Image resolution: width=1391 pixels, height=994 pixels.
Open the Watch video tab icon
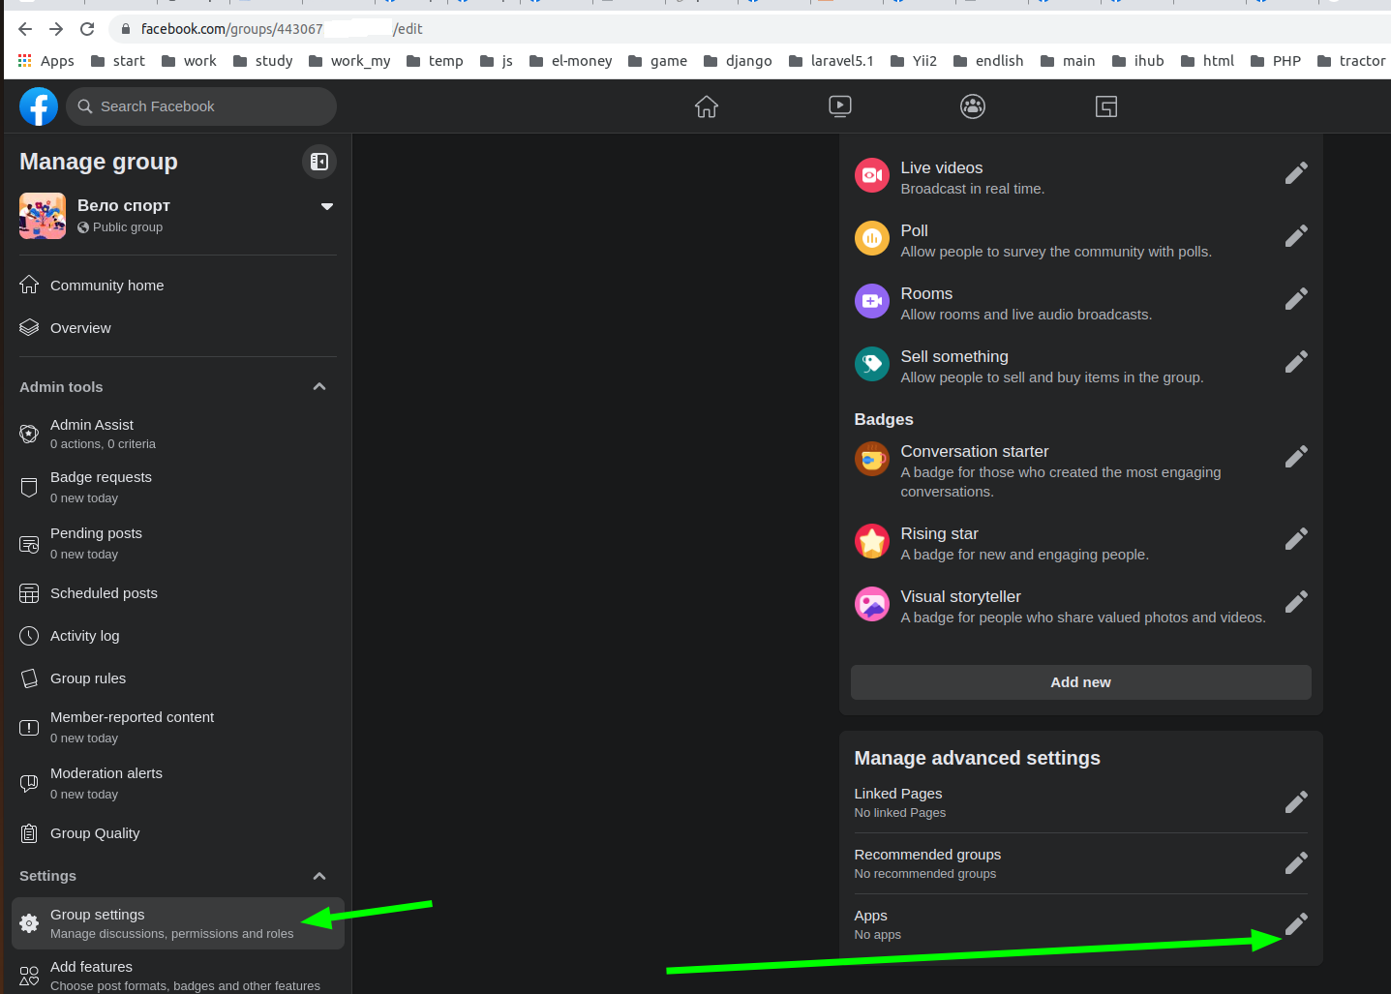[x=840, y=106]
